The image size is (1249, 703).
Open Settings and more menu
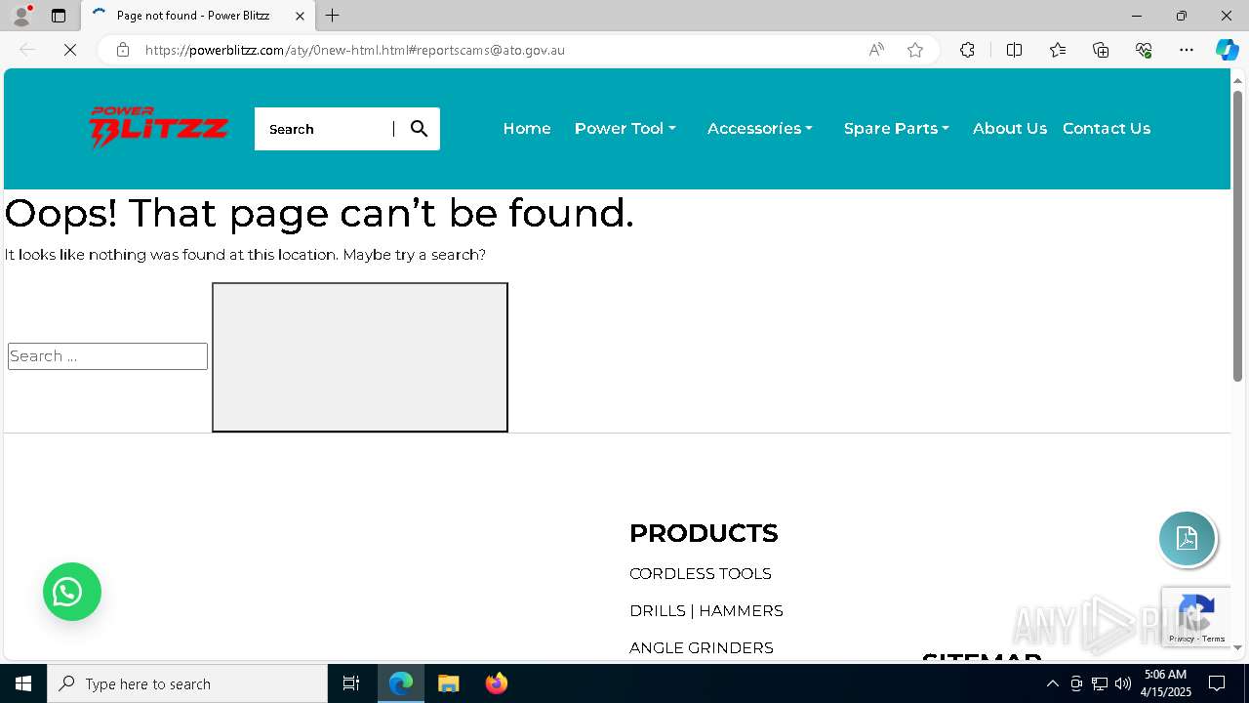1187,50
